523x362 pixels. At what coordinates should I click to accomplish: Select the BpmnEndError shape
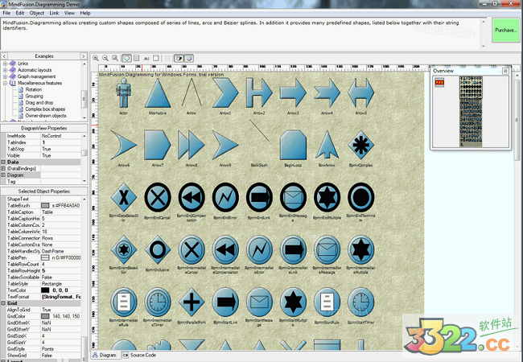225,197
